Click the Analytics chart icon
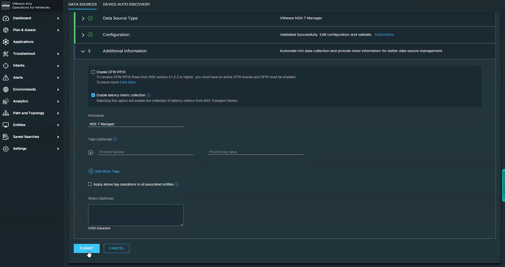 pyautogui.click(x=6, y=101)
